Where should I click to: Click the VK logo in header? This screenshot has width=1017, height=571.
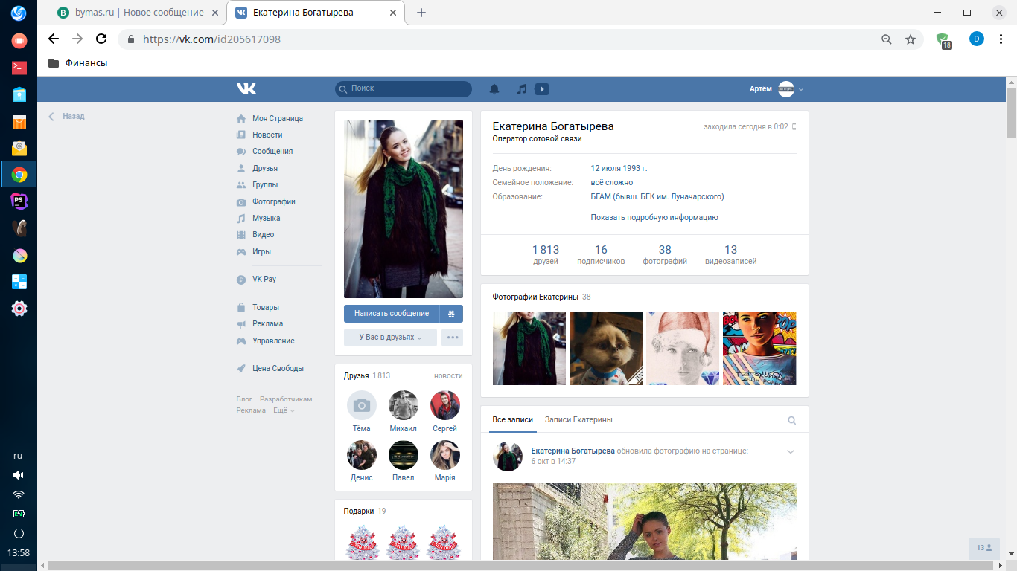[246, 89]
